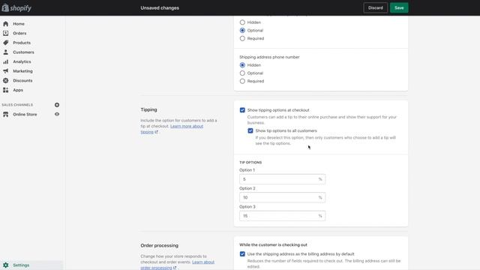The image size is (480, 270).
Task: Open Customers in sidebar
Action: point(23,52)
